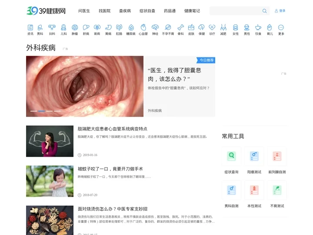
Task: Open the article 肢端肥大症患者心血管系统病变特点
Action: coord(113,129)
